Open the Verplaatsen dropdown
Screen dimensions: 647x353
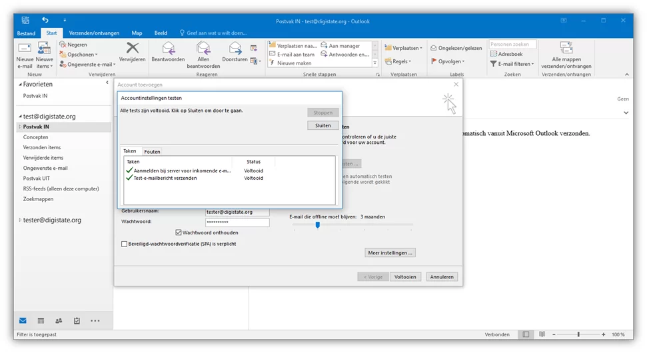pos(404,48)
